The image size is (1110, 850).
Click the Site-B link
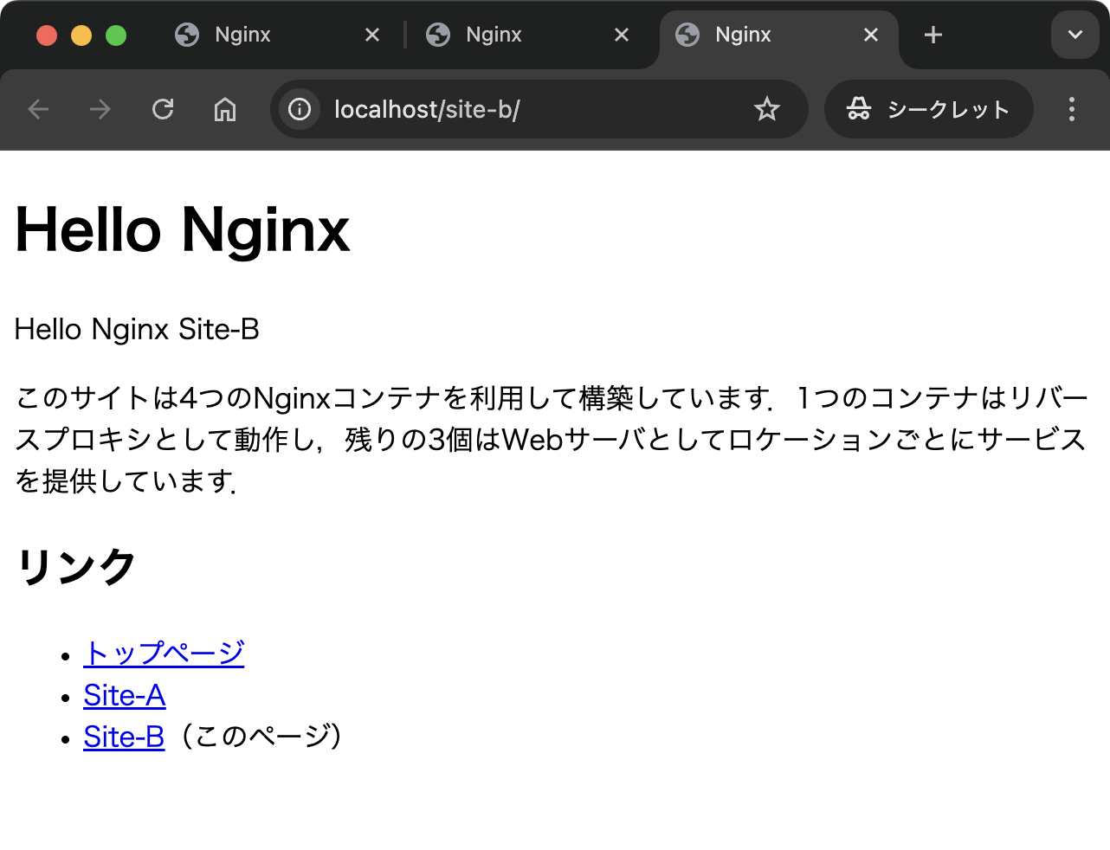124,737
